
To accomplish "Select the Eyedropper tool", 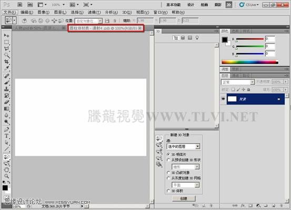I will (6, 68).
